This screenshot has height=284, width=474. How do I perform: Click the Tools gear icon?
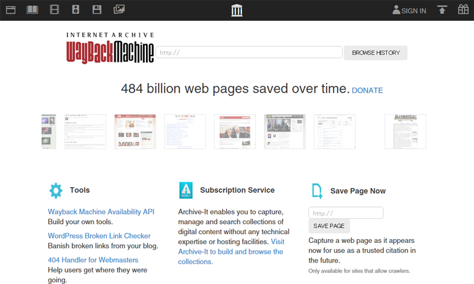[56, 191]
